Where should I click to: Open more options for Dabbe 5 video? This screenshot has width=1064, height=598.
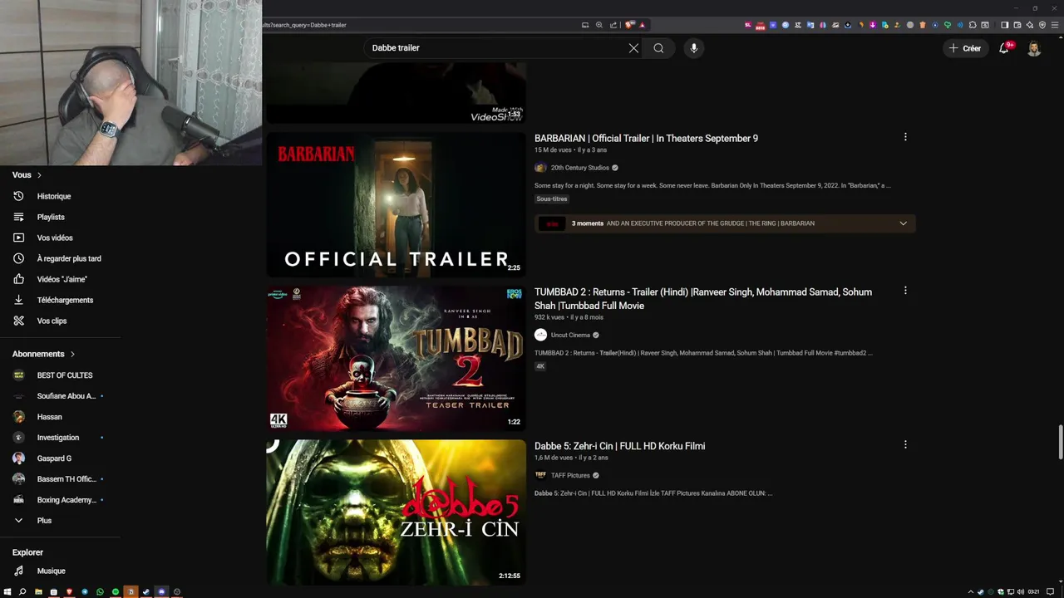905,444
